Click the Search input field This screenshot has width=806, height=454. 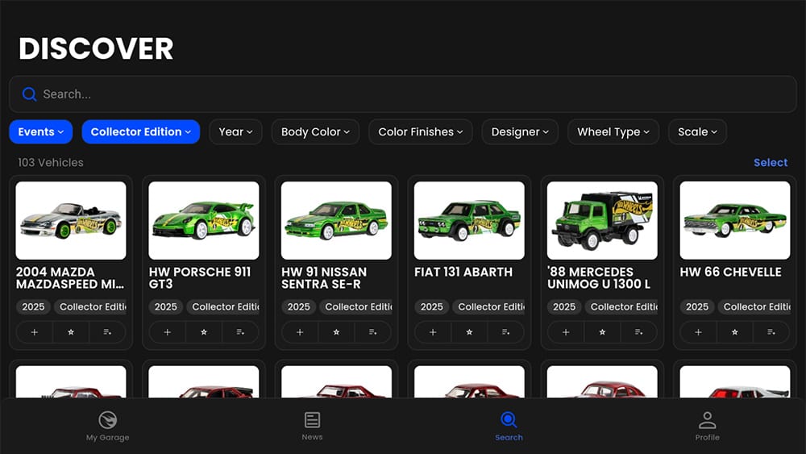402,94
